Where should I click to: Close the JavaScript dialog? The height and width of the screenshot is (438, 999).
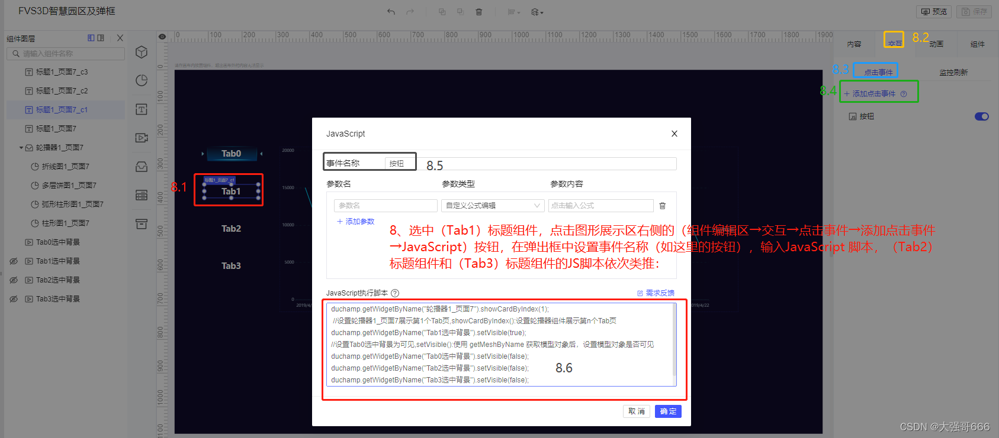(674, 134)
